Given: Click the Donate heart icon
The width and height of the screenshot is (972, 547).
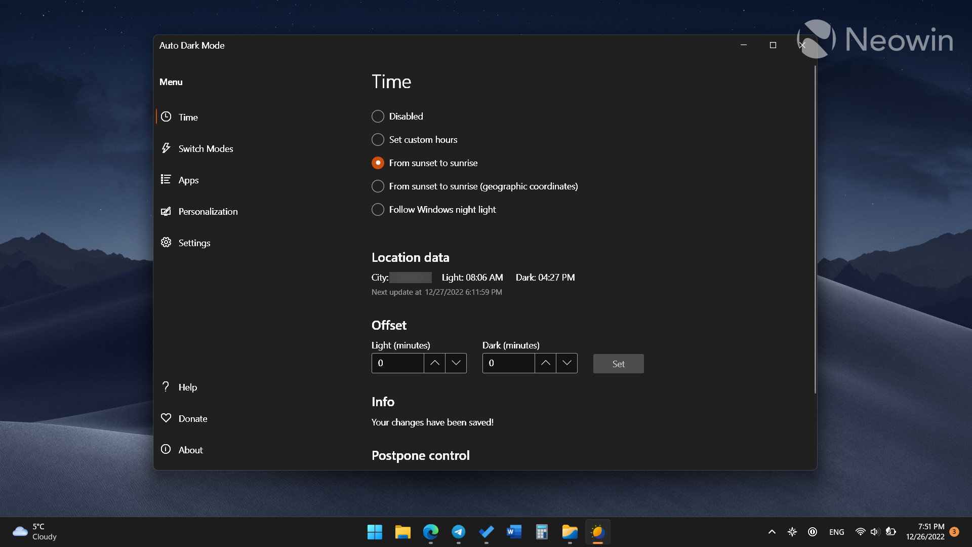Looking at the screenshot, I should [167, 418].
